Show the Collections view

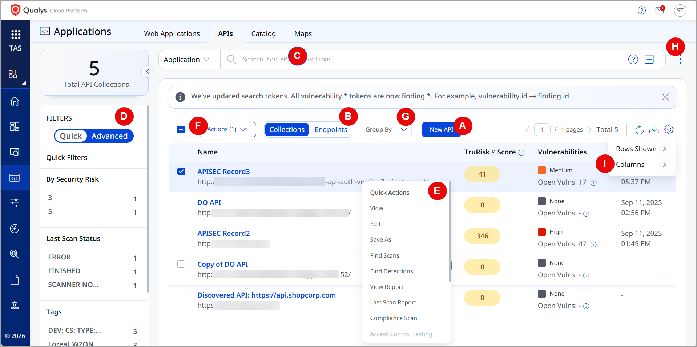pos(287,129)
